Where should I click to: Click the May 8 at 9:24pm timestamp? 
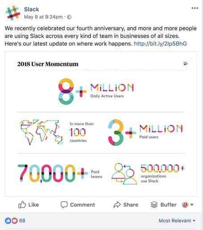43,17
